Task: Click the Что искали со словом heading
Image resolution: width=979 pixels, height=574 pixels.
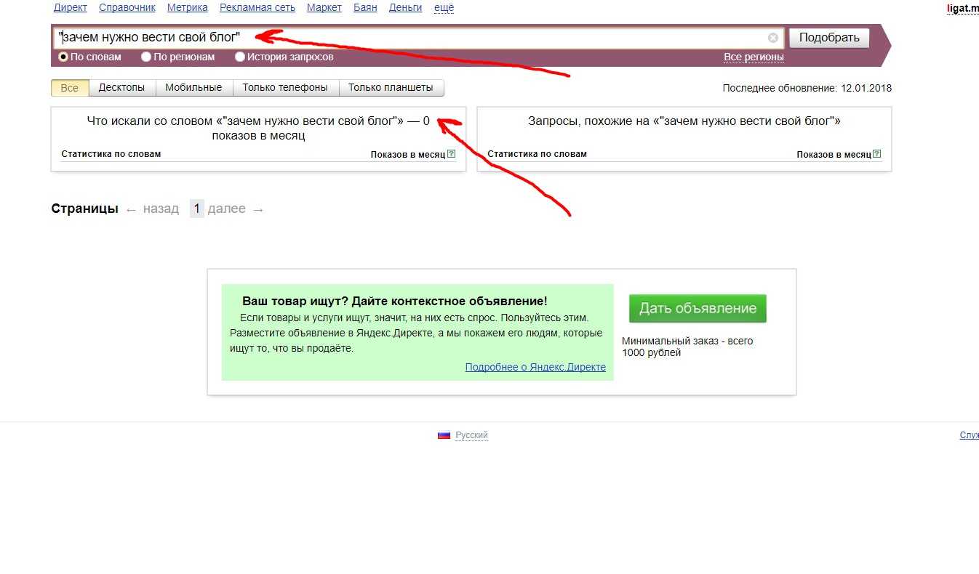Action: coord(258,128)
